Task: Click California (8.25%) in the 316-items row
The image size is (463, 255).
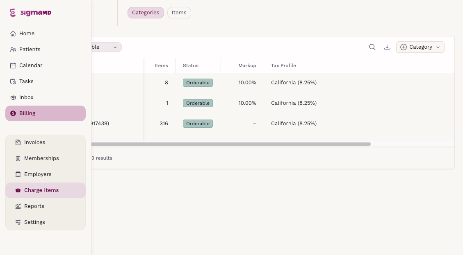Action: tap(294, 124)
